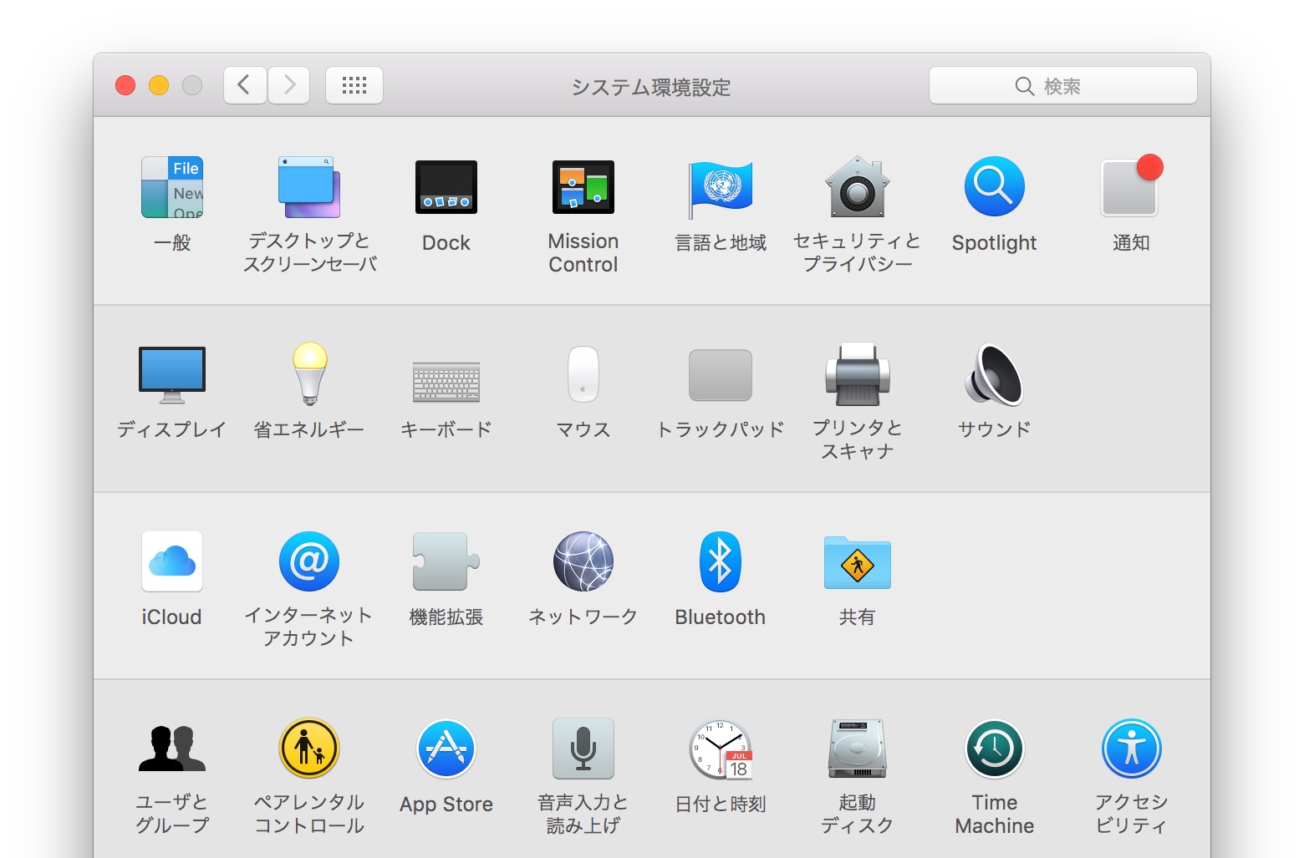The width and height of the screenshot is (1304, 858).
Task: Open 音声入力と読み上げ microphone icon
Action: tap(583, 749)
